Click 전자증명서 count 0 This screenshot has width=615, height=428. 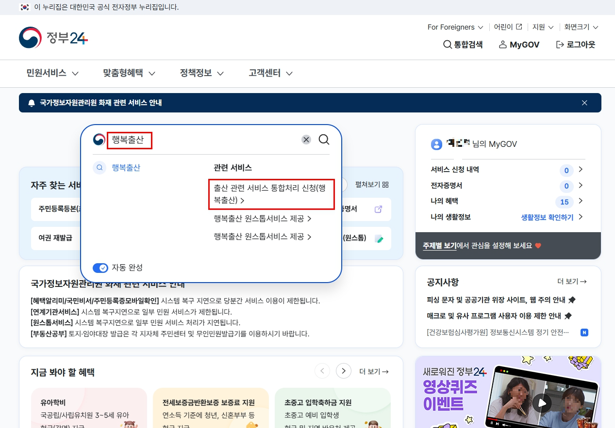(566, 187)
